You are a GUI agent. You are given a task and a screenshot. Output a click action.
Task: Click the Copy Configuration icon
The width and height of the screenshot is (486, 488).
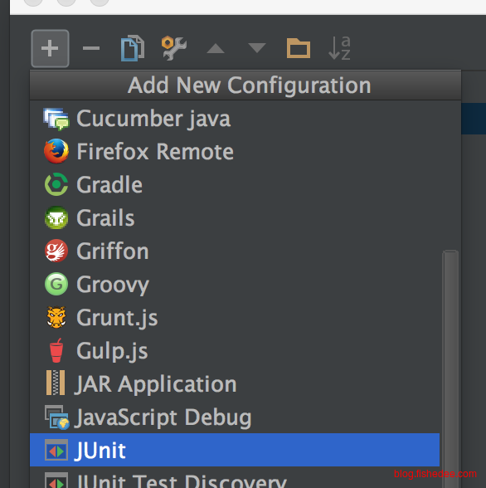133,48
